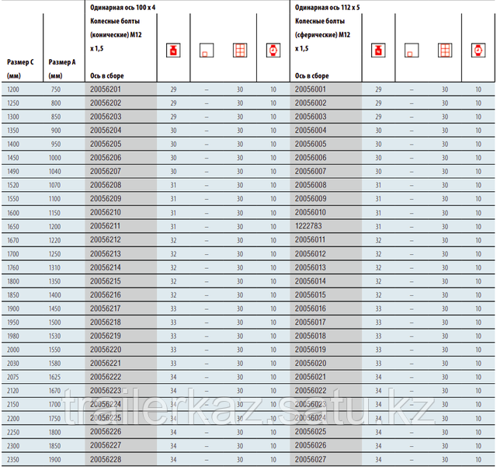Select size A value 750
Screen dimensions: 497x467
(x=56, y=89)
